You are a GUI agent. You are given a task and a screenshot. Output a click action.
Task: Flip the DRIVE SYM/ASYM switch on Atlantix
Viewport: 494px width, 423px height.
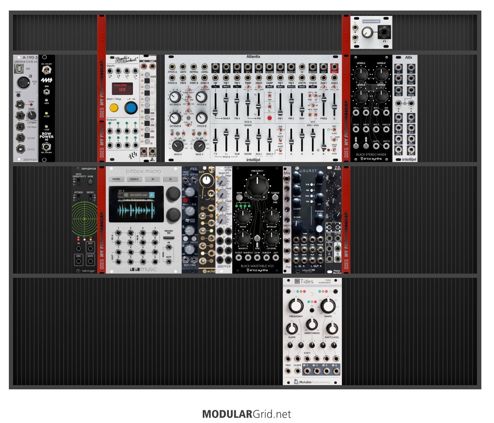[334, 150]
